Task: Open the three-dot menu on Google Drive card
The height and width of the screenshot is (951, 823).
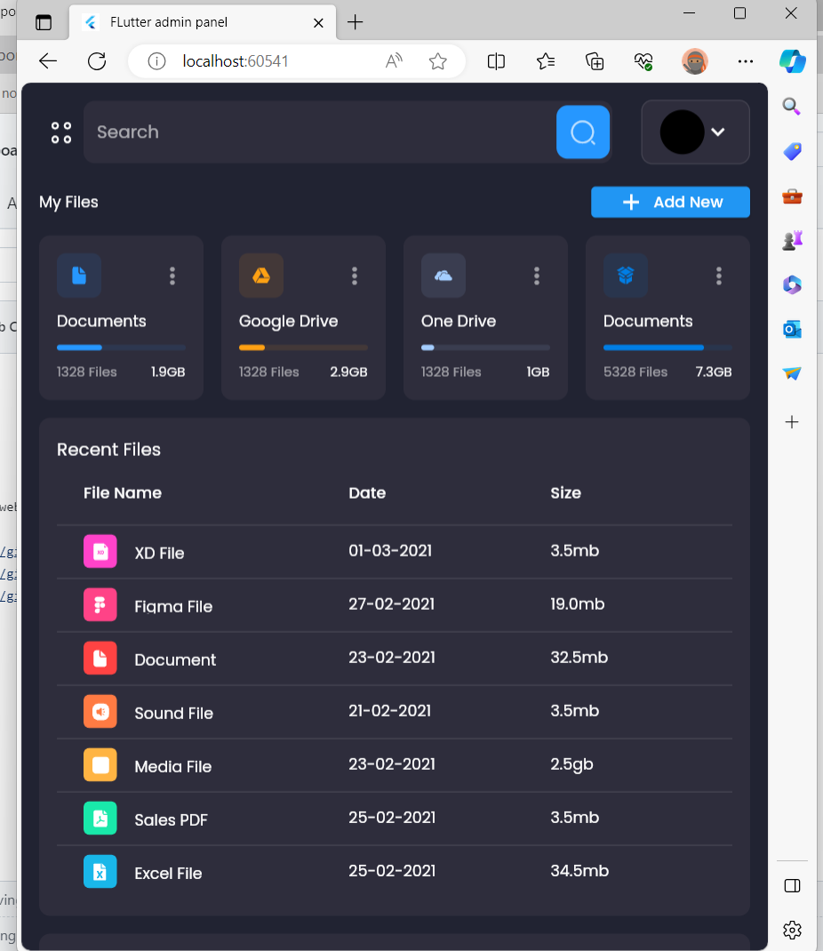Action: coord(355,276)
